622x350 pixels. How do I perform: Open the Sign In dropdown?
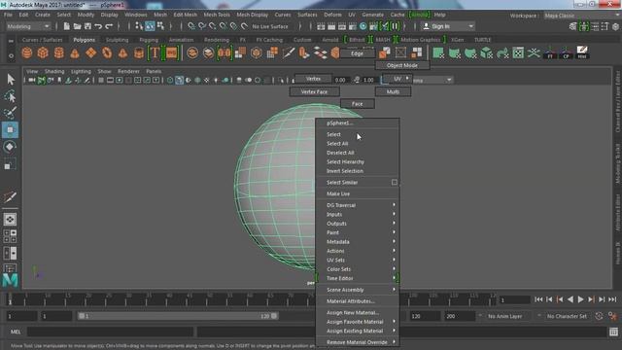pos(448,26)
